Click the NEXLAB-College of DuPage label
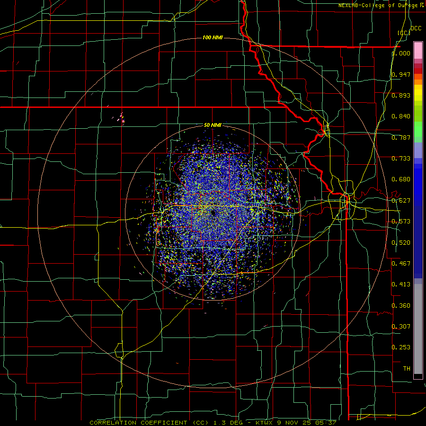Viewport: 426px width, 426px height. pyautogui.click(x=379, y=5)
